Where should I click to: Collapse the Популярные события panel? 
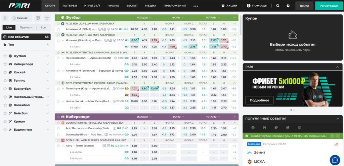[338, 119]
